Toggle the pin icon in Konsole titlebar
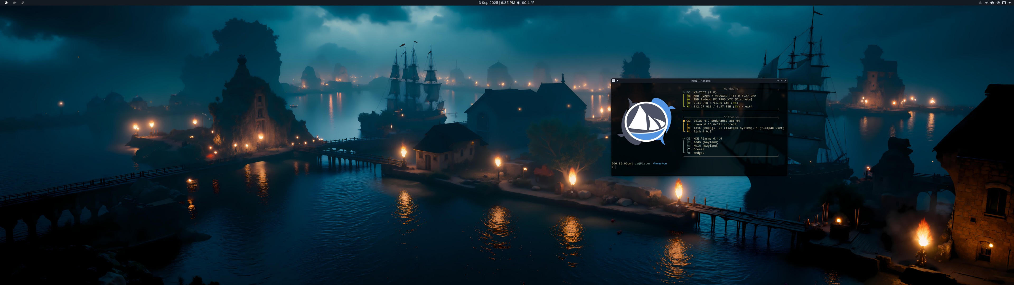 tap(618, 81)
